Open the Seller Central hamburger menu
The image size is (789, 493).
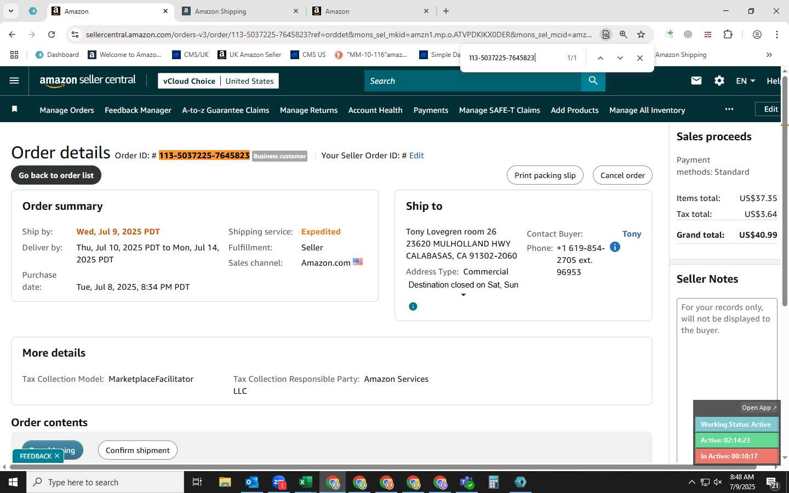(14, 81)
